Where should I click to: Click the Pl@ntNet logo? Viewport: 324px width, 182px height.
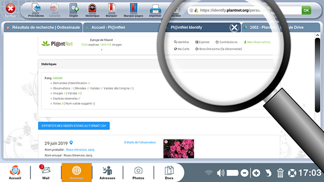[57, 44]
